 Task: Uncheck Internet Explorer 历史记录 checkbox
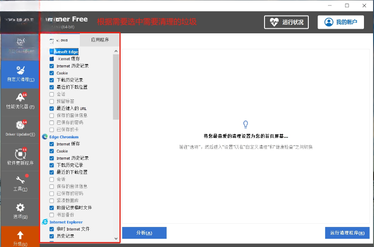[52, 236]
